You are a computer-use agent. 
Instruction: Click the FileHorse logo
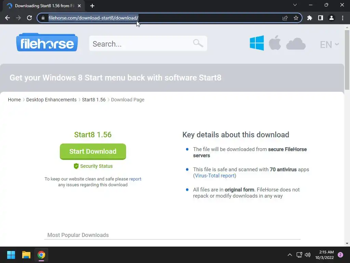click(47, 42)
